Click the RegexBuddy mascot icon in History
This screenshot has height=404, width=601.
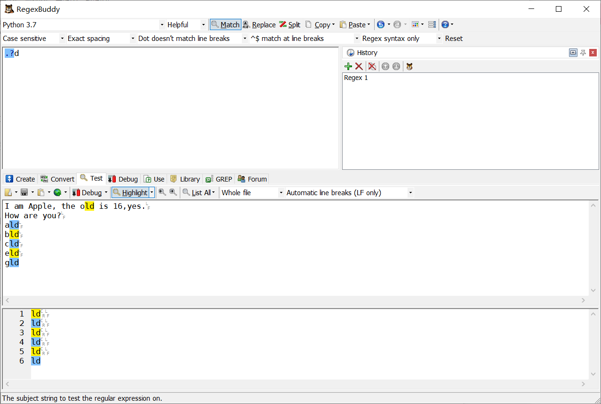409,67
